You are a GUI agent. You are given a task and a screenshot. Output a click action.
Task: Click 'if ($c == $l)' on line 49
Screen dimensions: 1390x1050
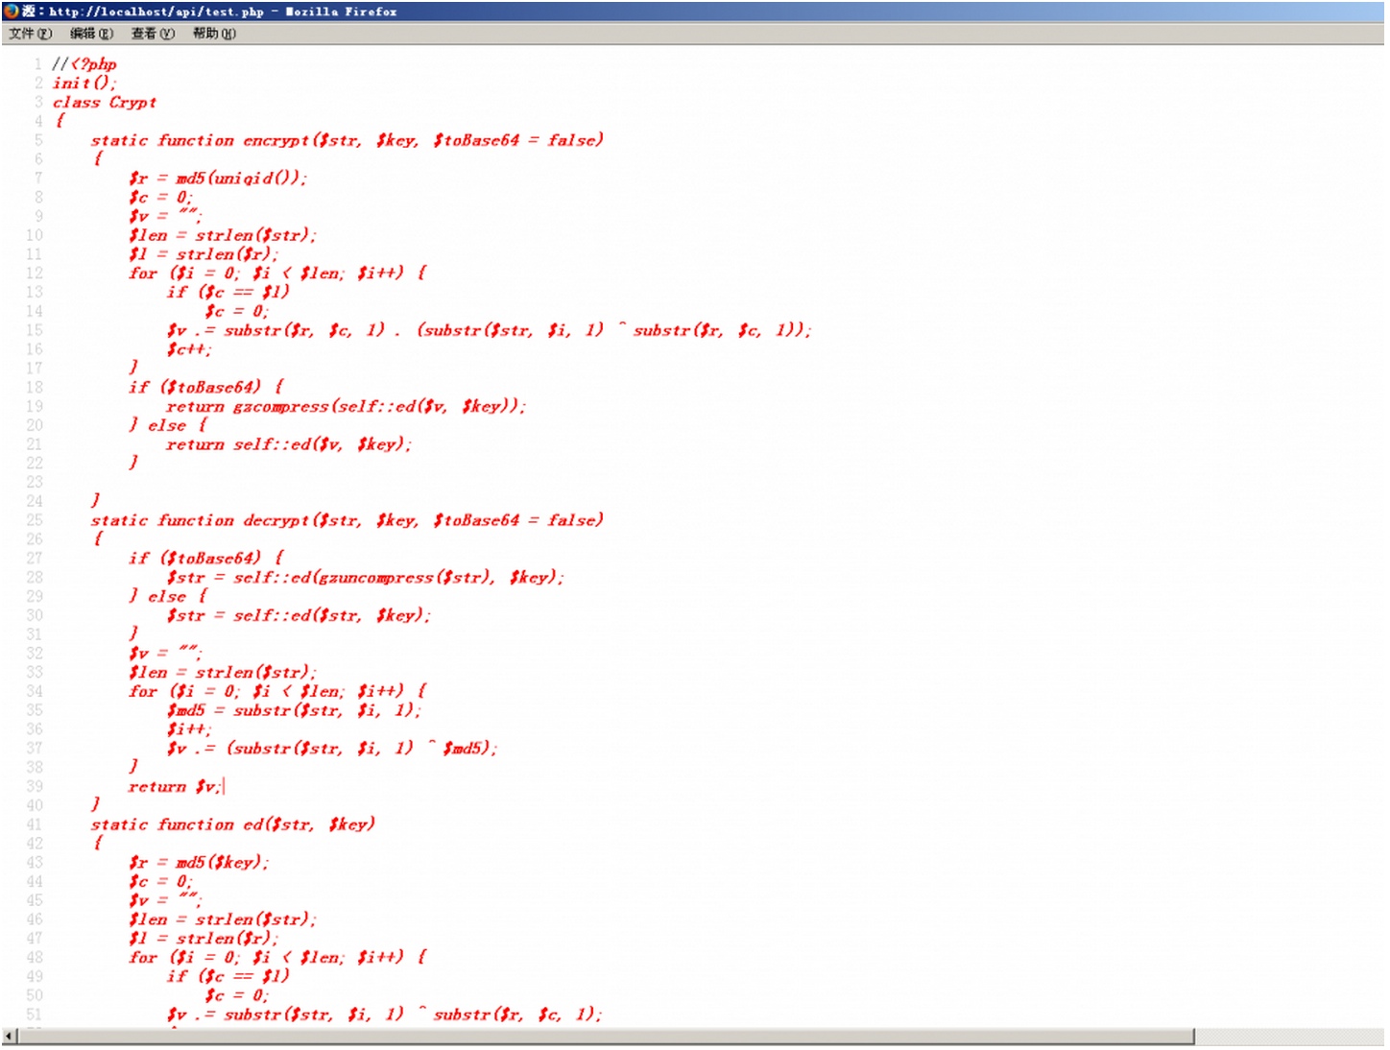(x=228, y=977)
